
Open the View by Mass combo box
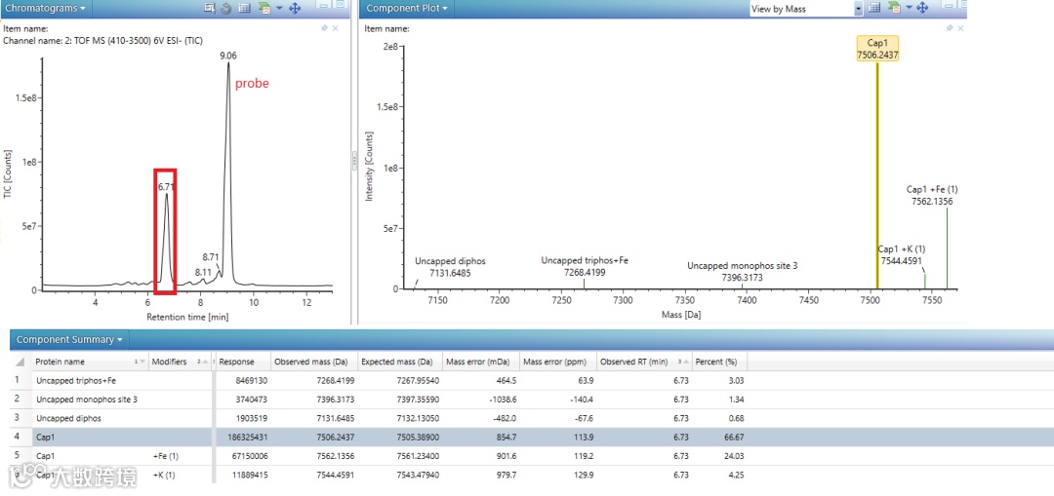pos(806,9)
